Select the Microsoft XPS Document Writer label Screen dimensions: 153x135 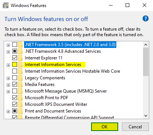coord(56,104)
